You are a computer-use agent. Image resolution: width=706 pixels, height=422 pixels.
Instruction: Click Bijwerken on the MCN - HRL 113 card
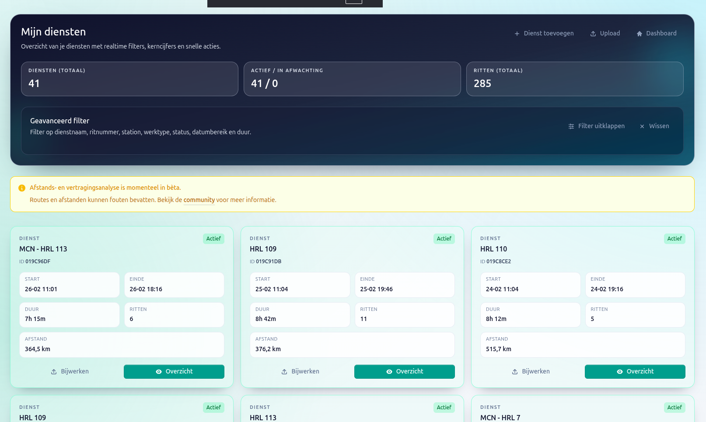pos(70,371)
